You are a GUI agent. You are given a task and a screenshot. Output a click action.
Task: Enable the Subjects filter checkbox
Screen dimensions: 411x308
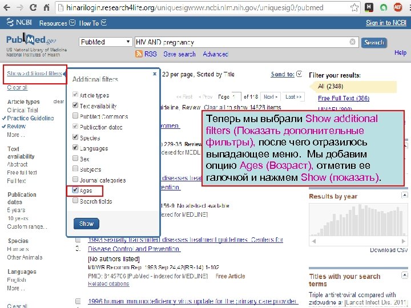click(75, 168)
